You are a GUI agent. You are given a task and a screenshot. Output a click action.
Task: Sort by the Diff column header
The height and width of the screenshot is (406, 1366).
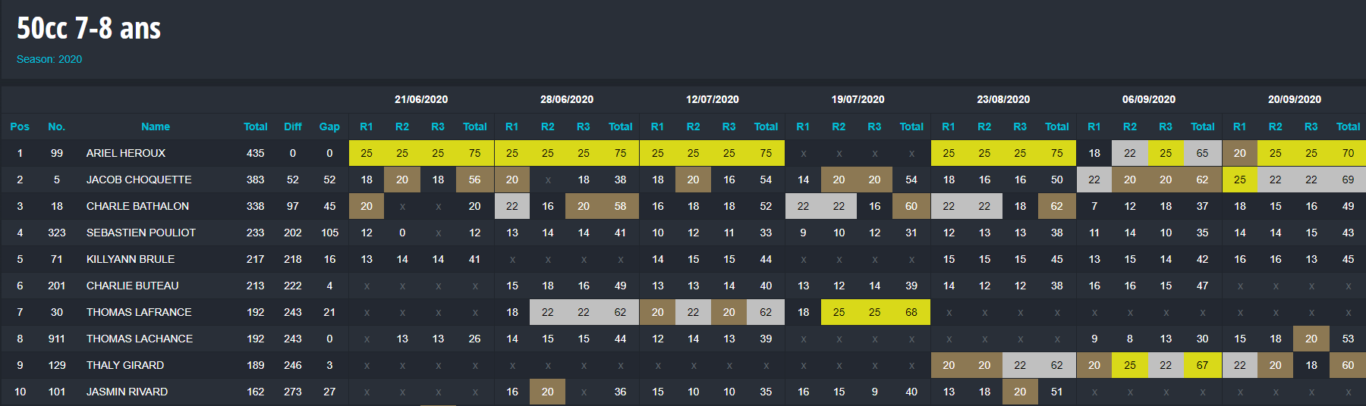293,126
